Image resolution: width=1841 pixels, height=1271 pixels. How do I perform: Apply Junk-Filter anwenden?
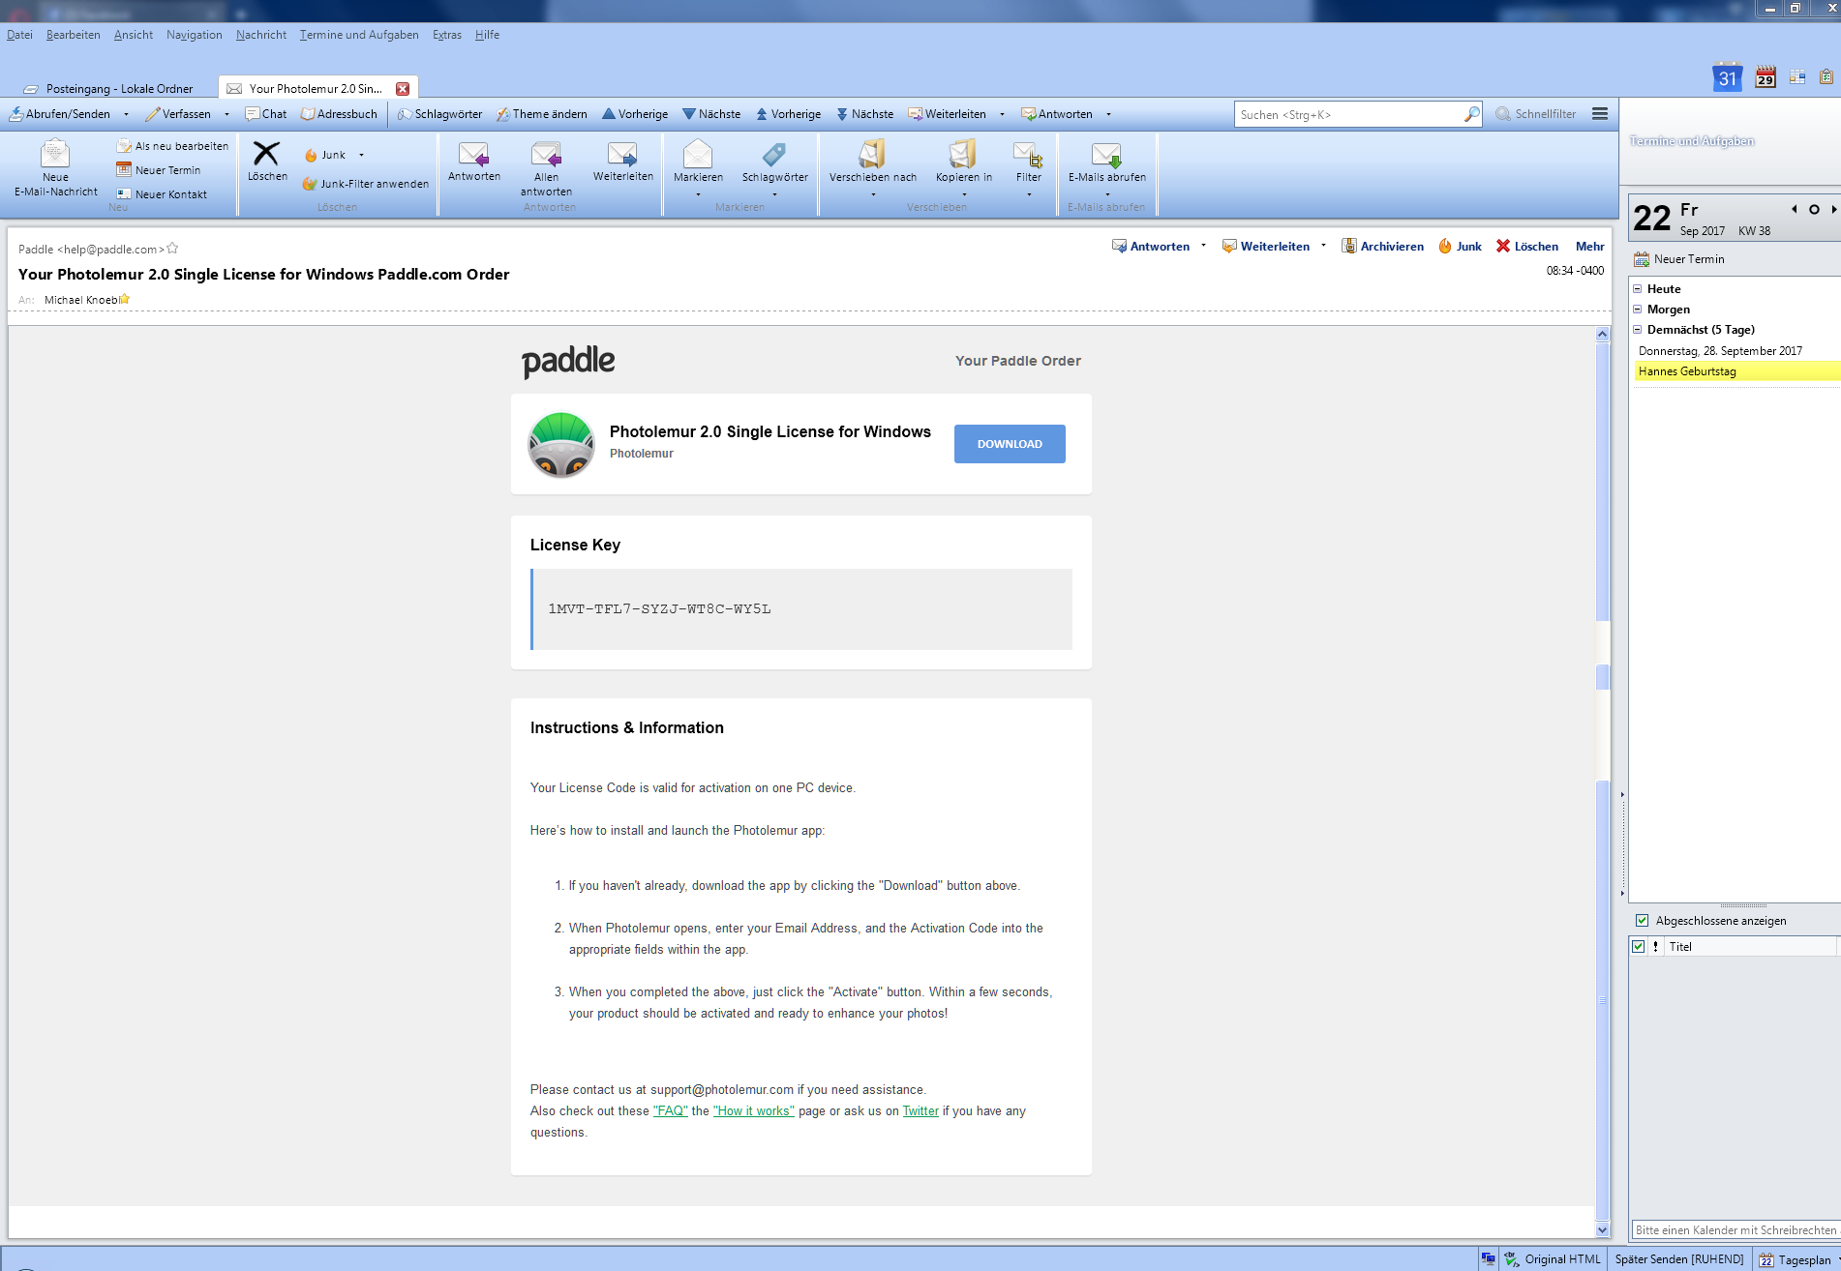point(366,184)
